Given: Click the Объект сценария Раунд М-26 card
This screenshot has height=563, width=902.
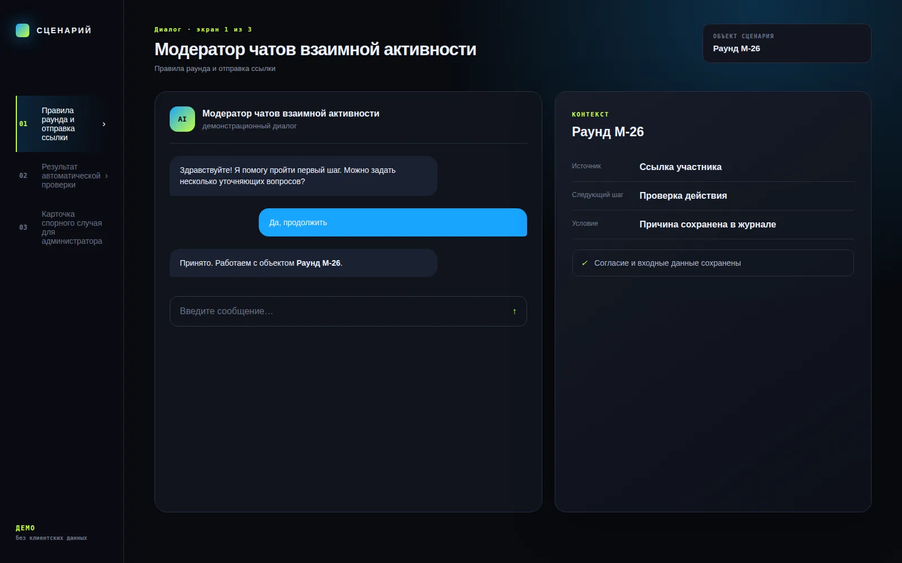Looking at the screenshot, I should 786,43.
